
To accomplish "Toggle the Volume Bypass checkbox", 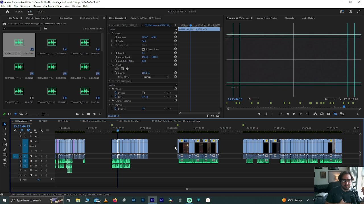I will tap(143, 93).
